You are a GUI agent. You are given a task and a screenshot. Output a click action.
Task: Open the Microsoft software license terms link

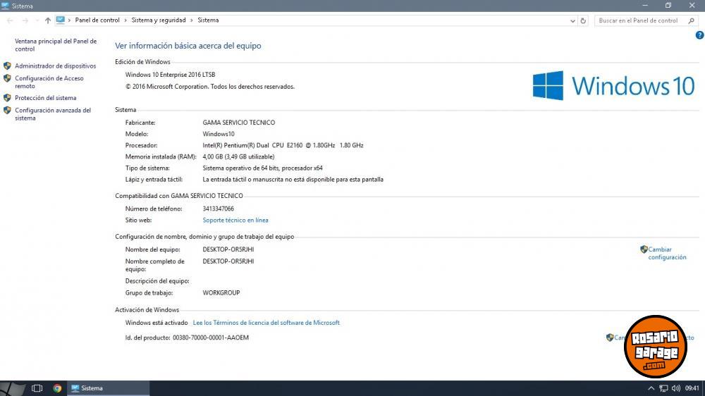(266, 323)
